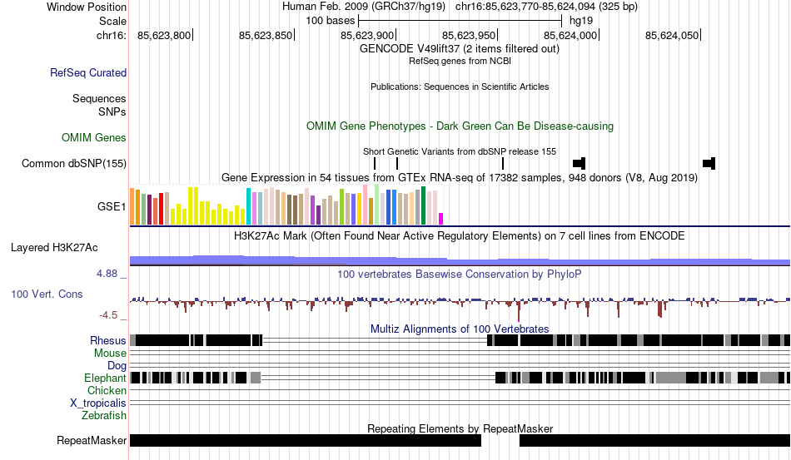Click the wide dbSNP variant below 85,624,050
791x460 pixels.
(x=709, y=164)
